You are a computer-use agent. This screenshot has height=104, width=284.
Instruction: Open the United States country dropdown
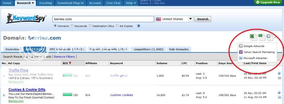tap(174, 19)
